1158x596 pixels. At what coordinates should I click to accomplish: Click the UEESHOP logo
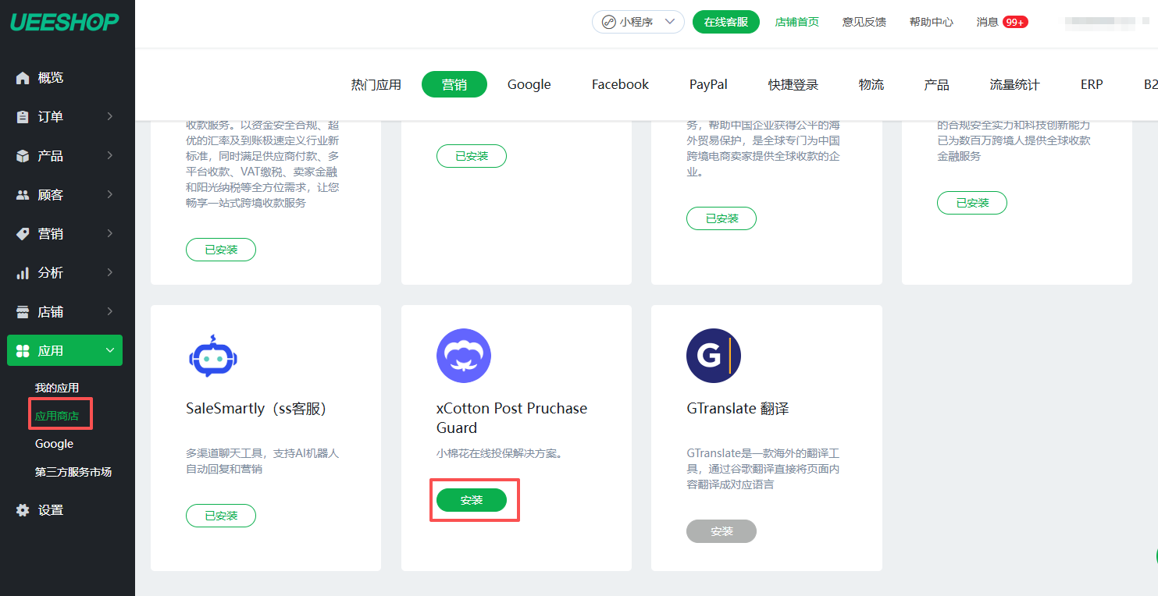pos(65,22)
